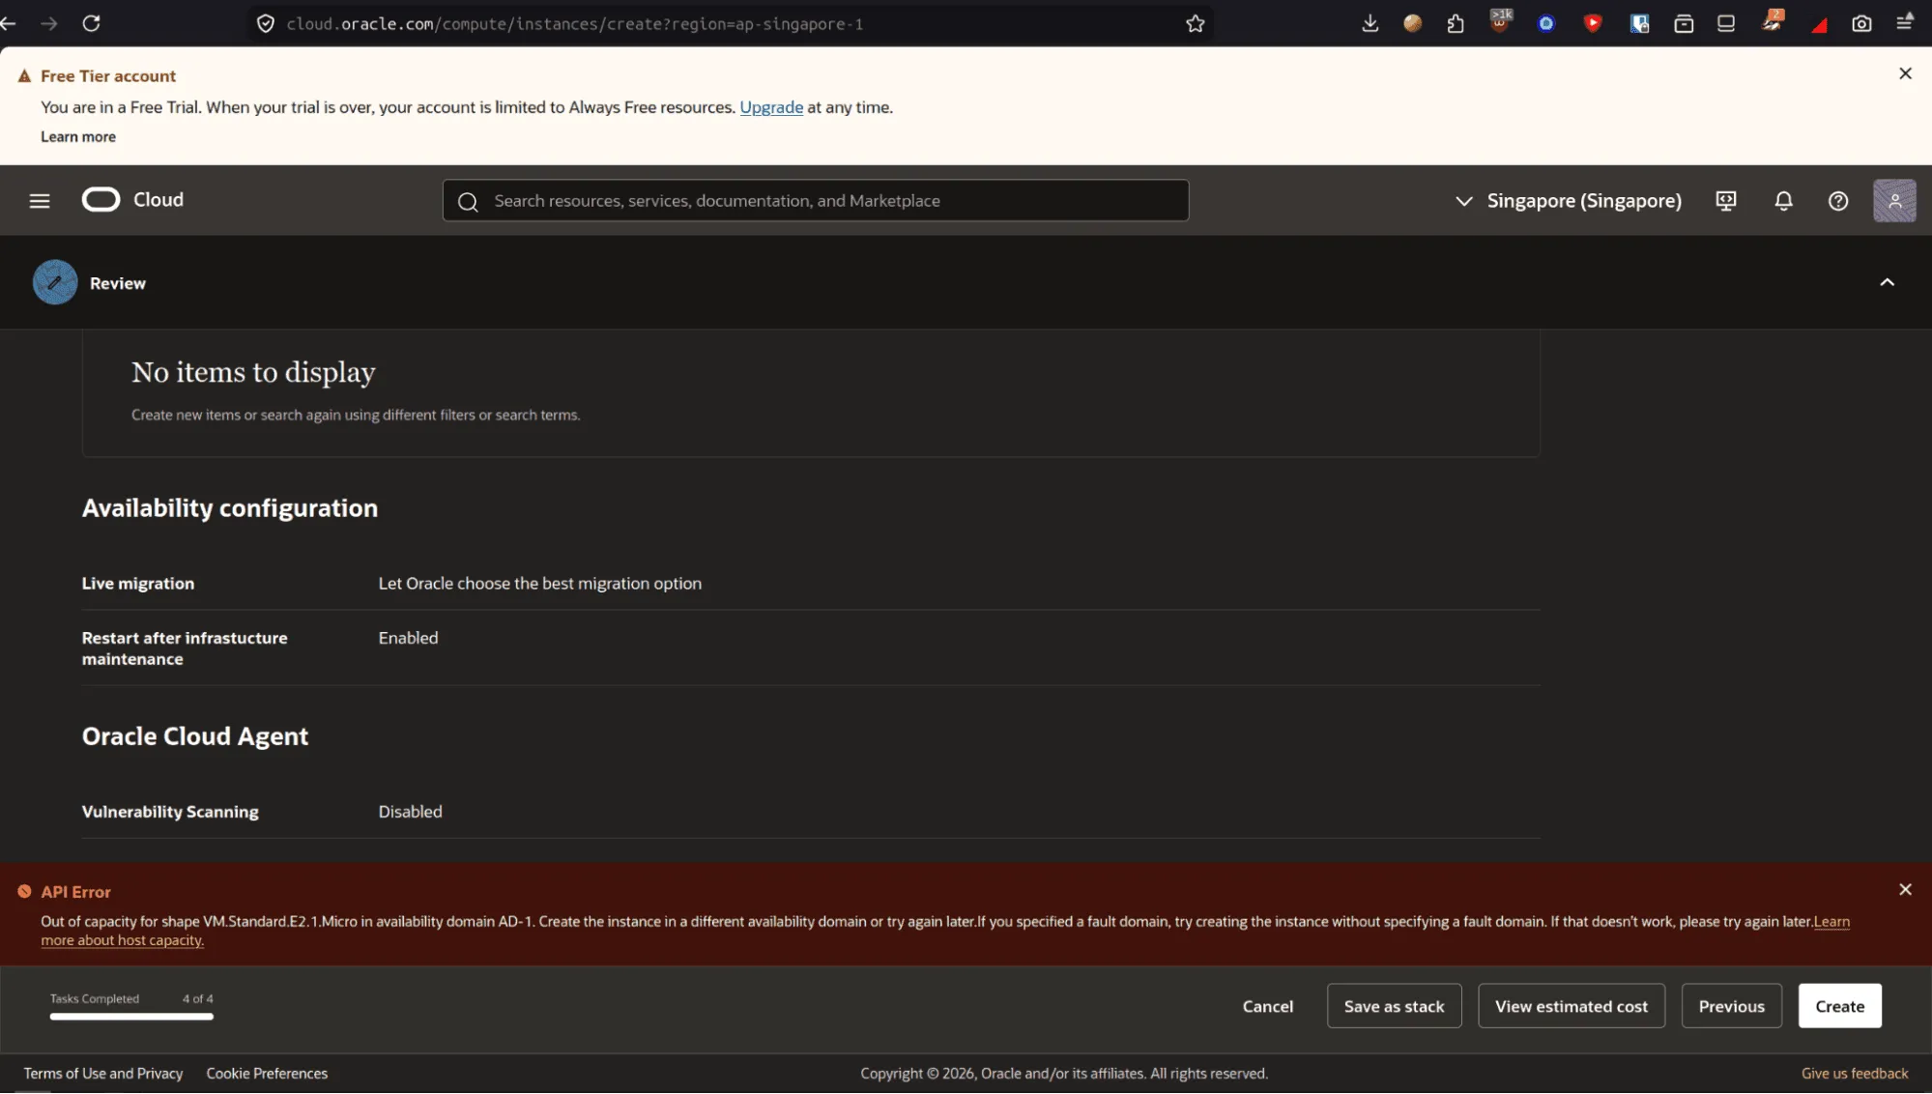
Task: Open the hamburger navigation menu
Action: point(40,201)
